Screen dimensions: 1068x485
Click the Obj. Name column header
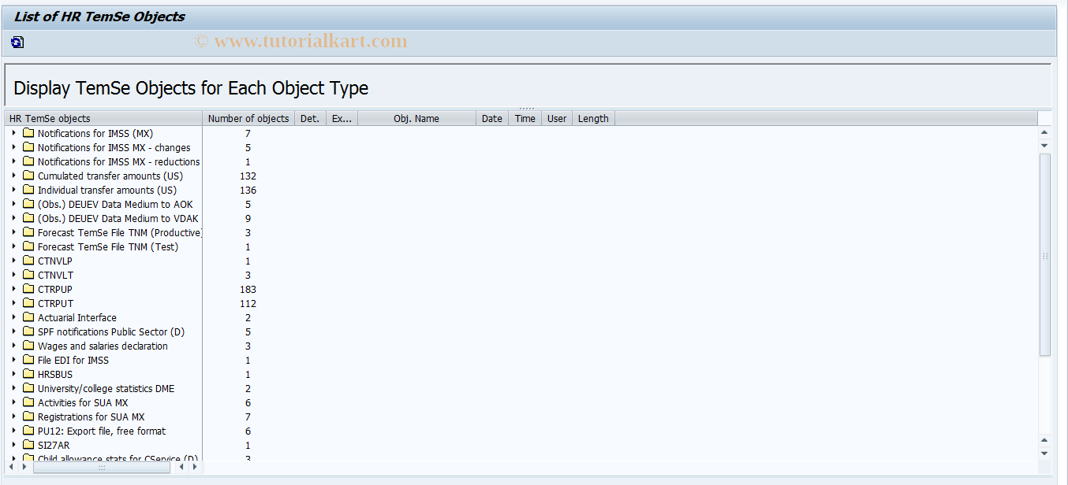pyautogui.click(x=417, y=117)
